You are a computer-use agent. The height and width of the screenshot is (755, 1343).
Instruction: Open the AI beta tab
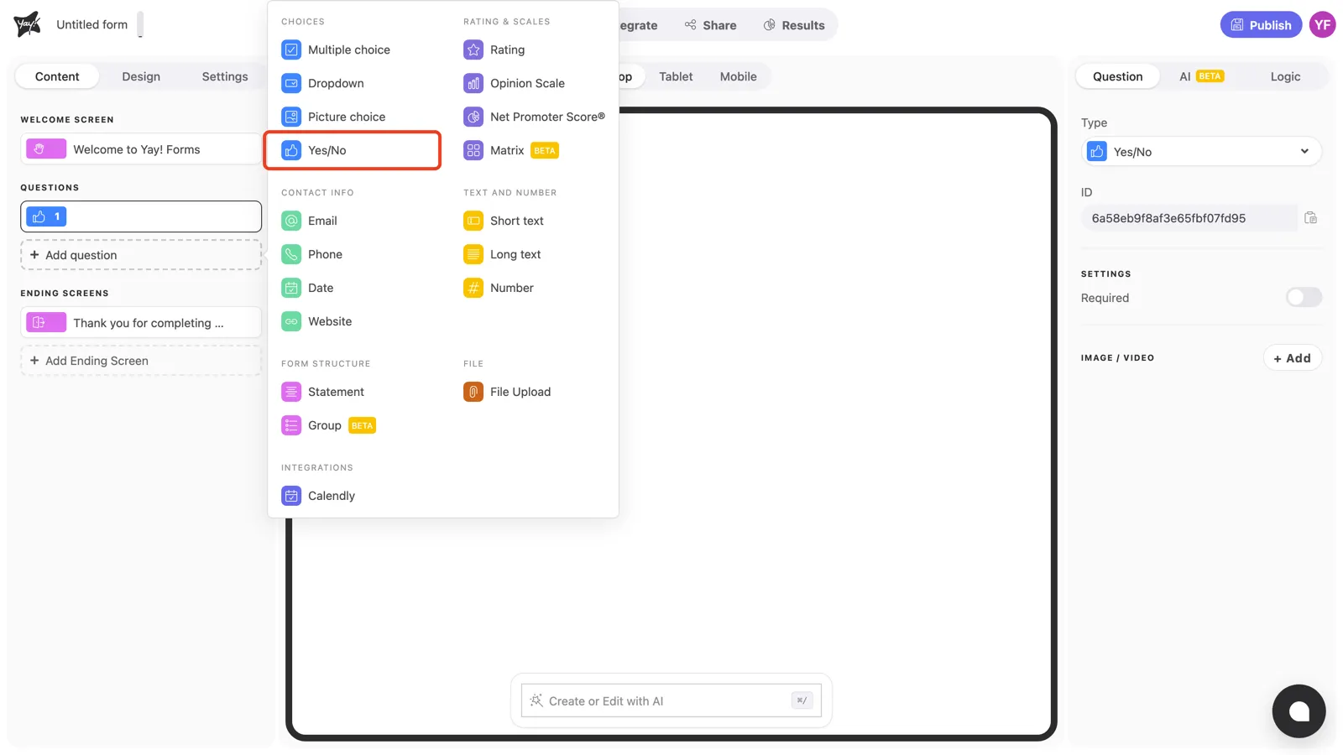point(1201,76)
